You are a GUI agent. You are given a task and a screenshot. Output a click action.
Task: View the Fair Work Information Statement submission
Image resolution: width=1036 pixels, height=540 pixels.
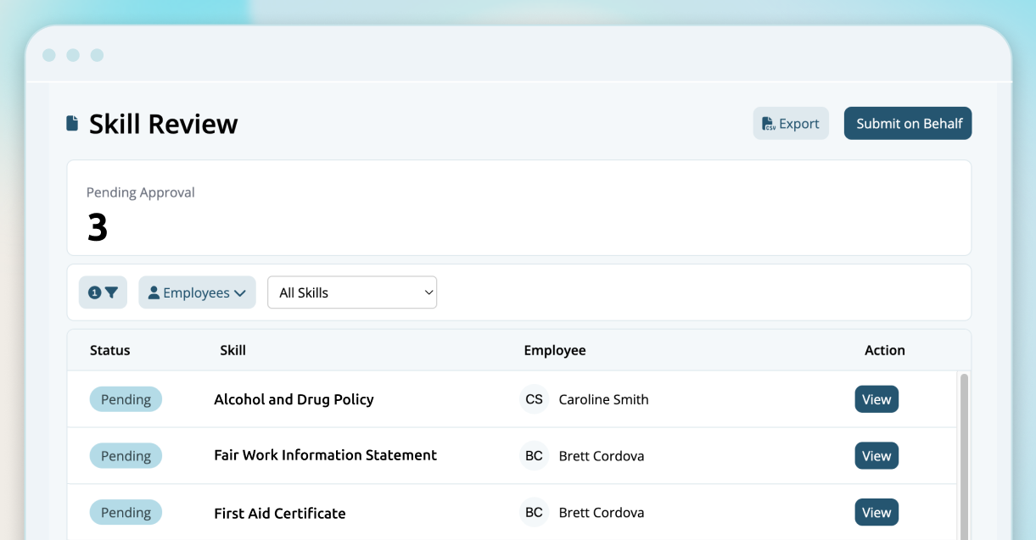pyautogui.click(x=876, y=456)
